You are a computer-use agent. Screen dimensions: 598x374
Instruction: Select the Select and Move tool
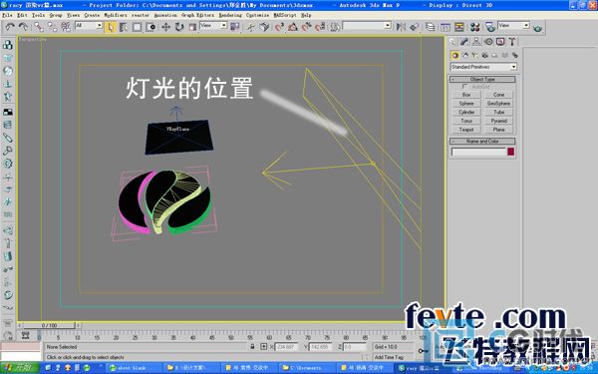(165, 27)
